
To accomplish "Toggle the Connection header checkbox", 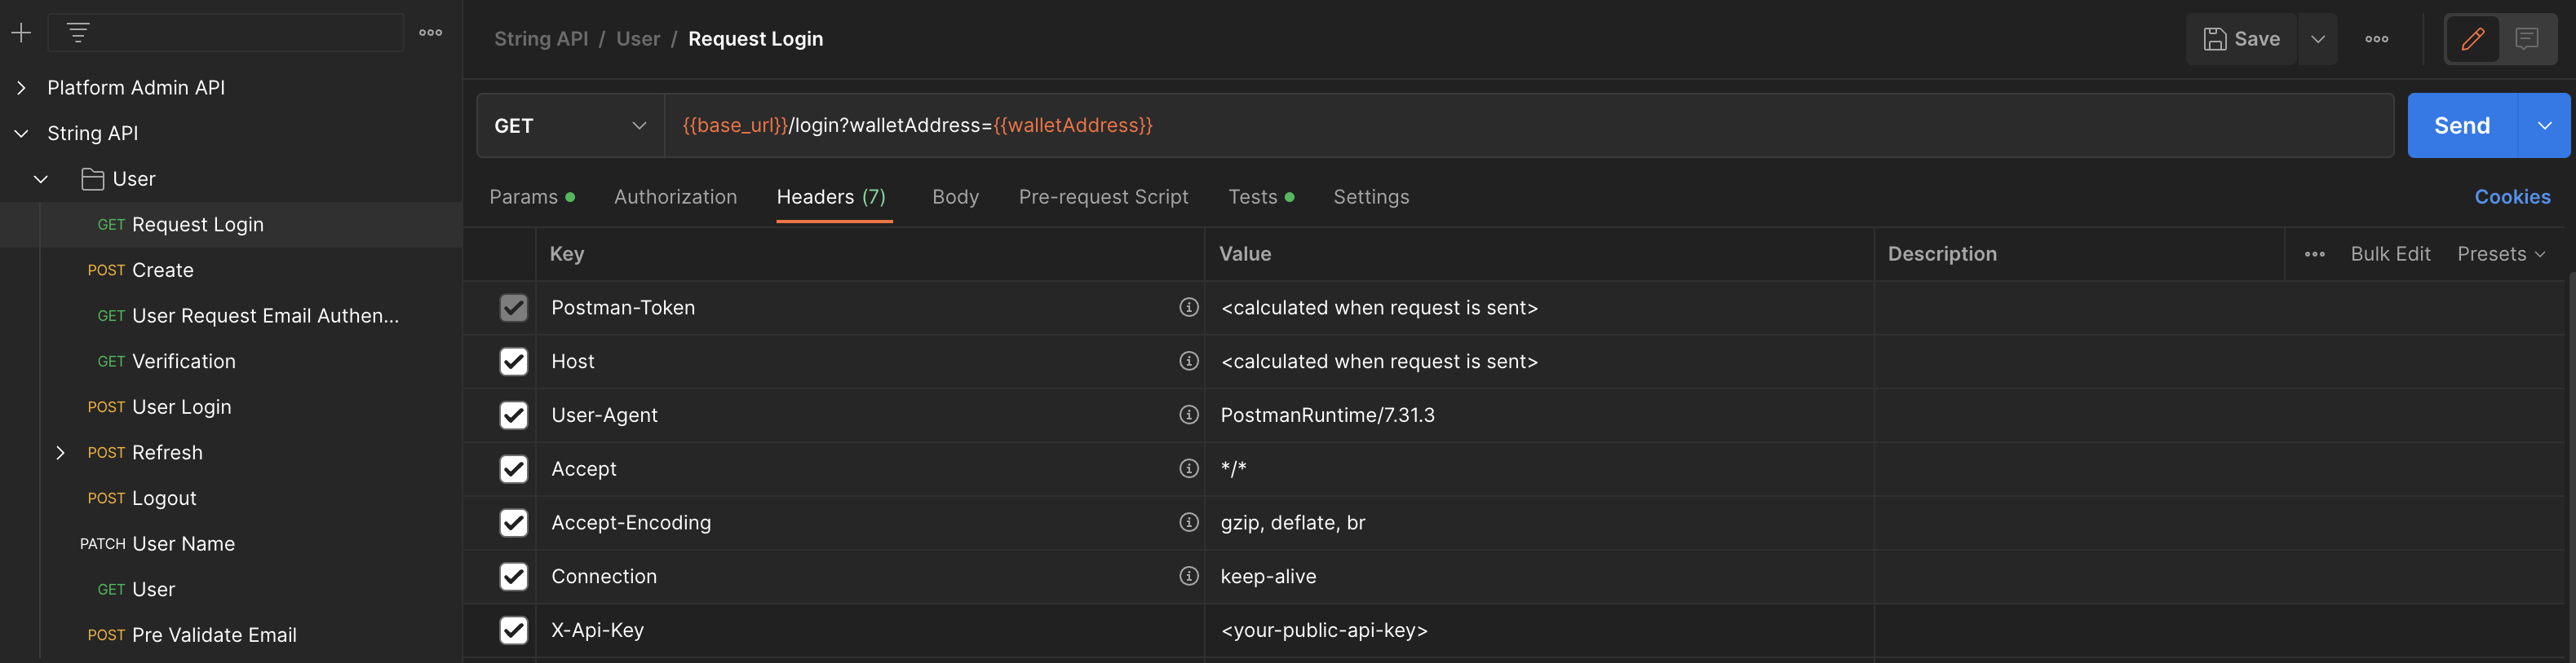I will click(513, 576).
